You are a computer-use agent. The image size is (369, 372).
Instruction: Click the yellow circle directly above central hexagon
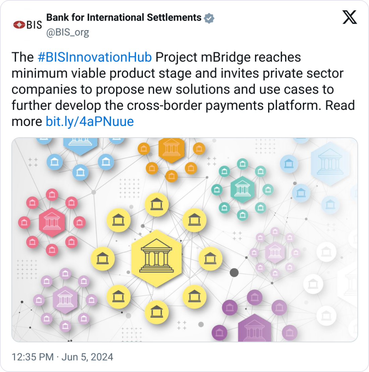pyautogui.click(x=157, y=204)
